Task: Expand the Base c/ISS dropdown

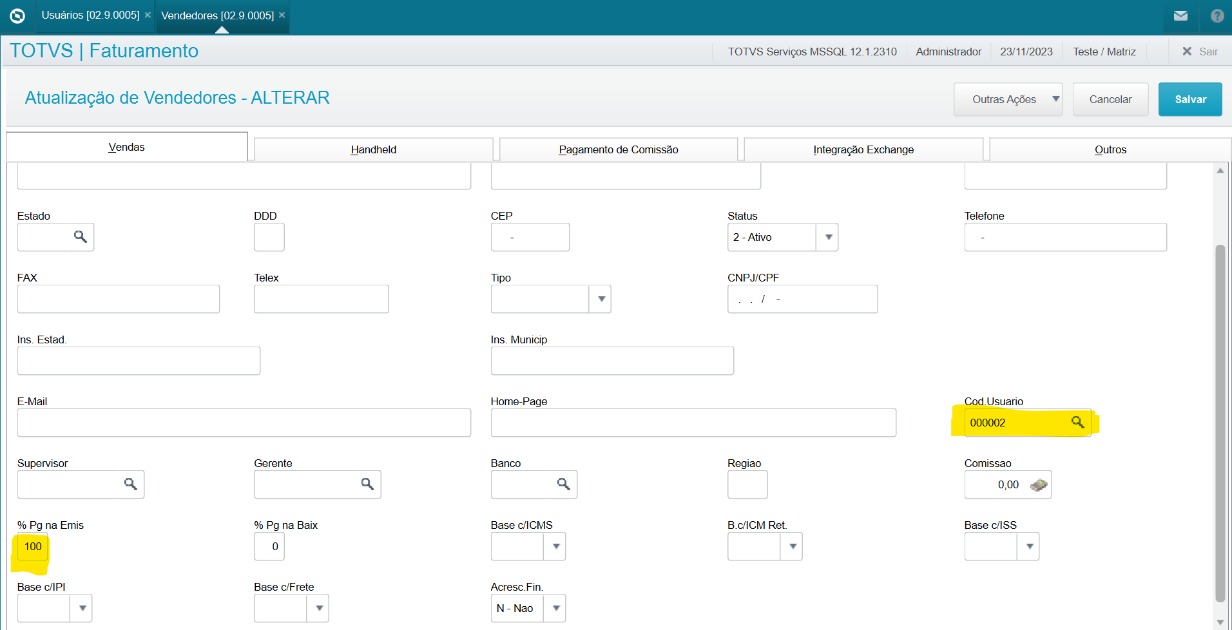Action: click(x=1029, y=546)
